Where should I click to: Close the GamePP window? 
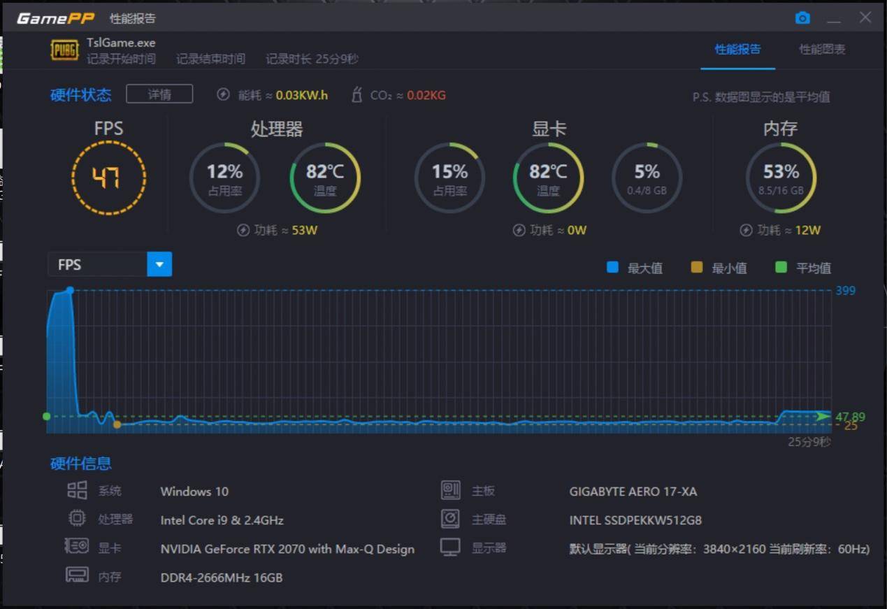pos(865,17)
